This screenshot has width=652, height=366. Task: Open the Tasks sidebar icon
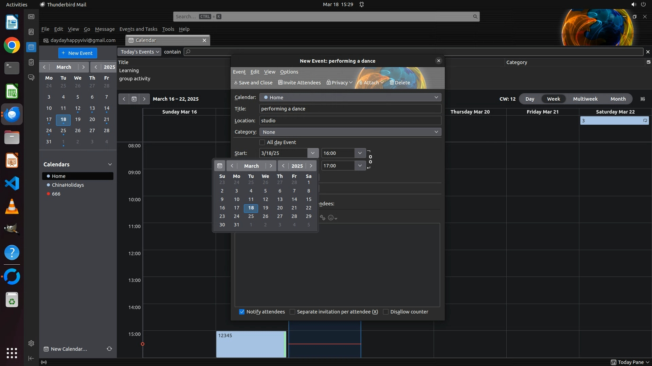coord(31,62)
